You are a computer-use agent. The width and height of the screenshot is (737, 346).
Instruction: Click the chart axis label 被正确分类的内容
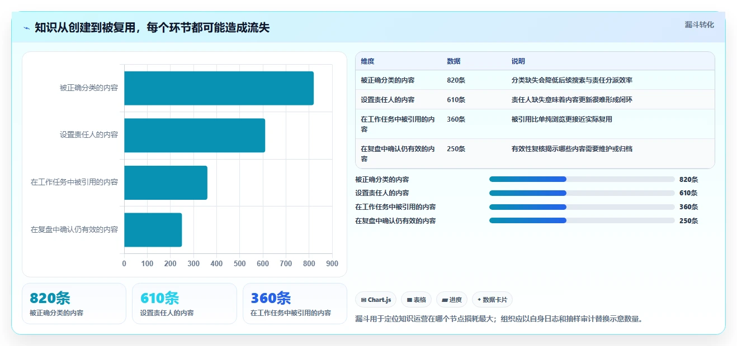[89, 88]
